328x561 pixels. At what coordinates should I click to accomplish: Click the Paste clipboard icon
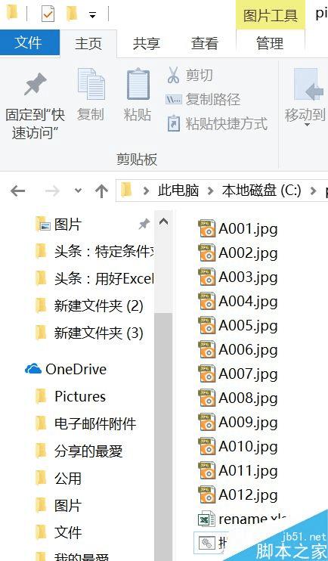138,84
